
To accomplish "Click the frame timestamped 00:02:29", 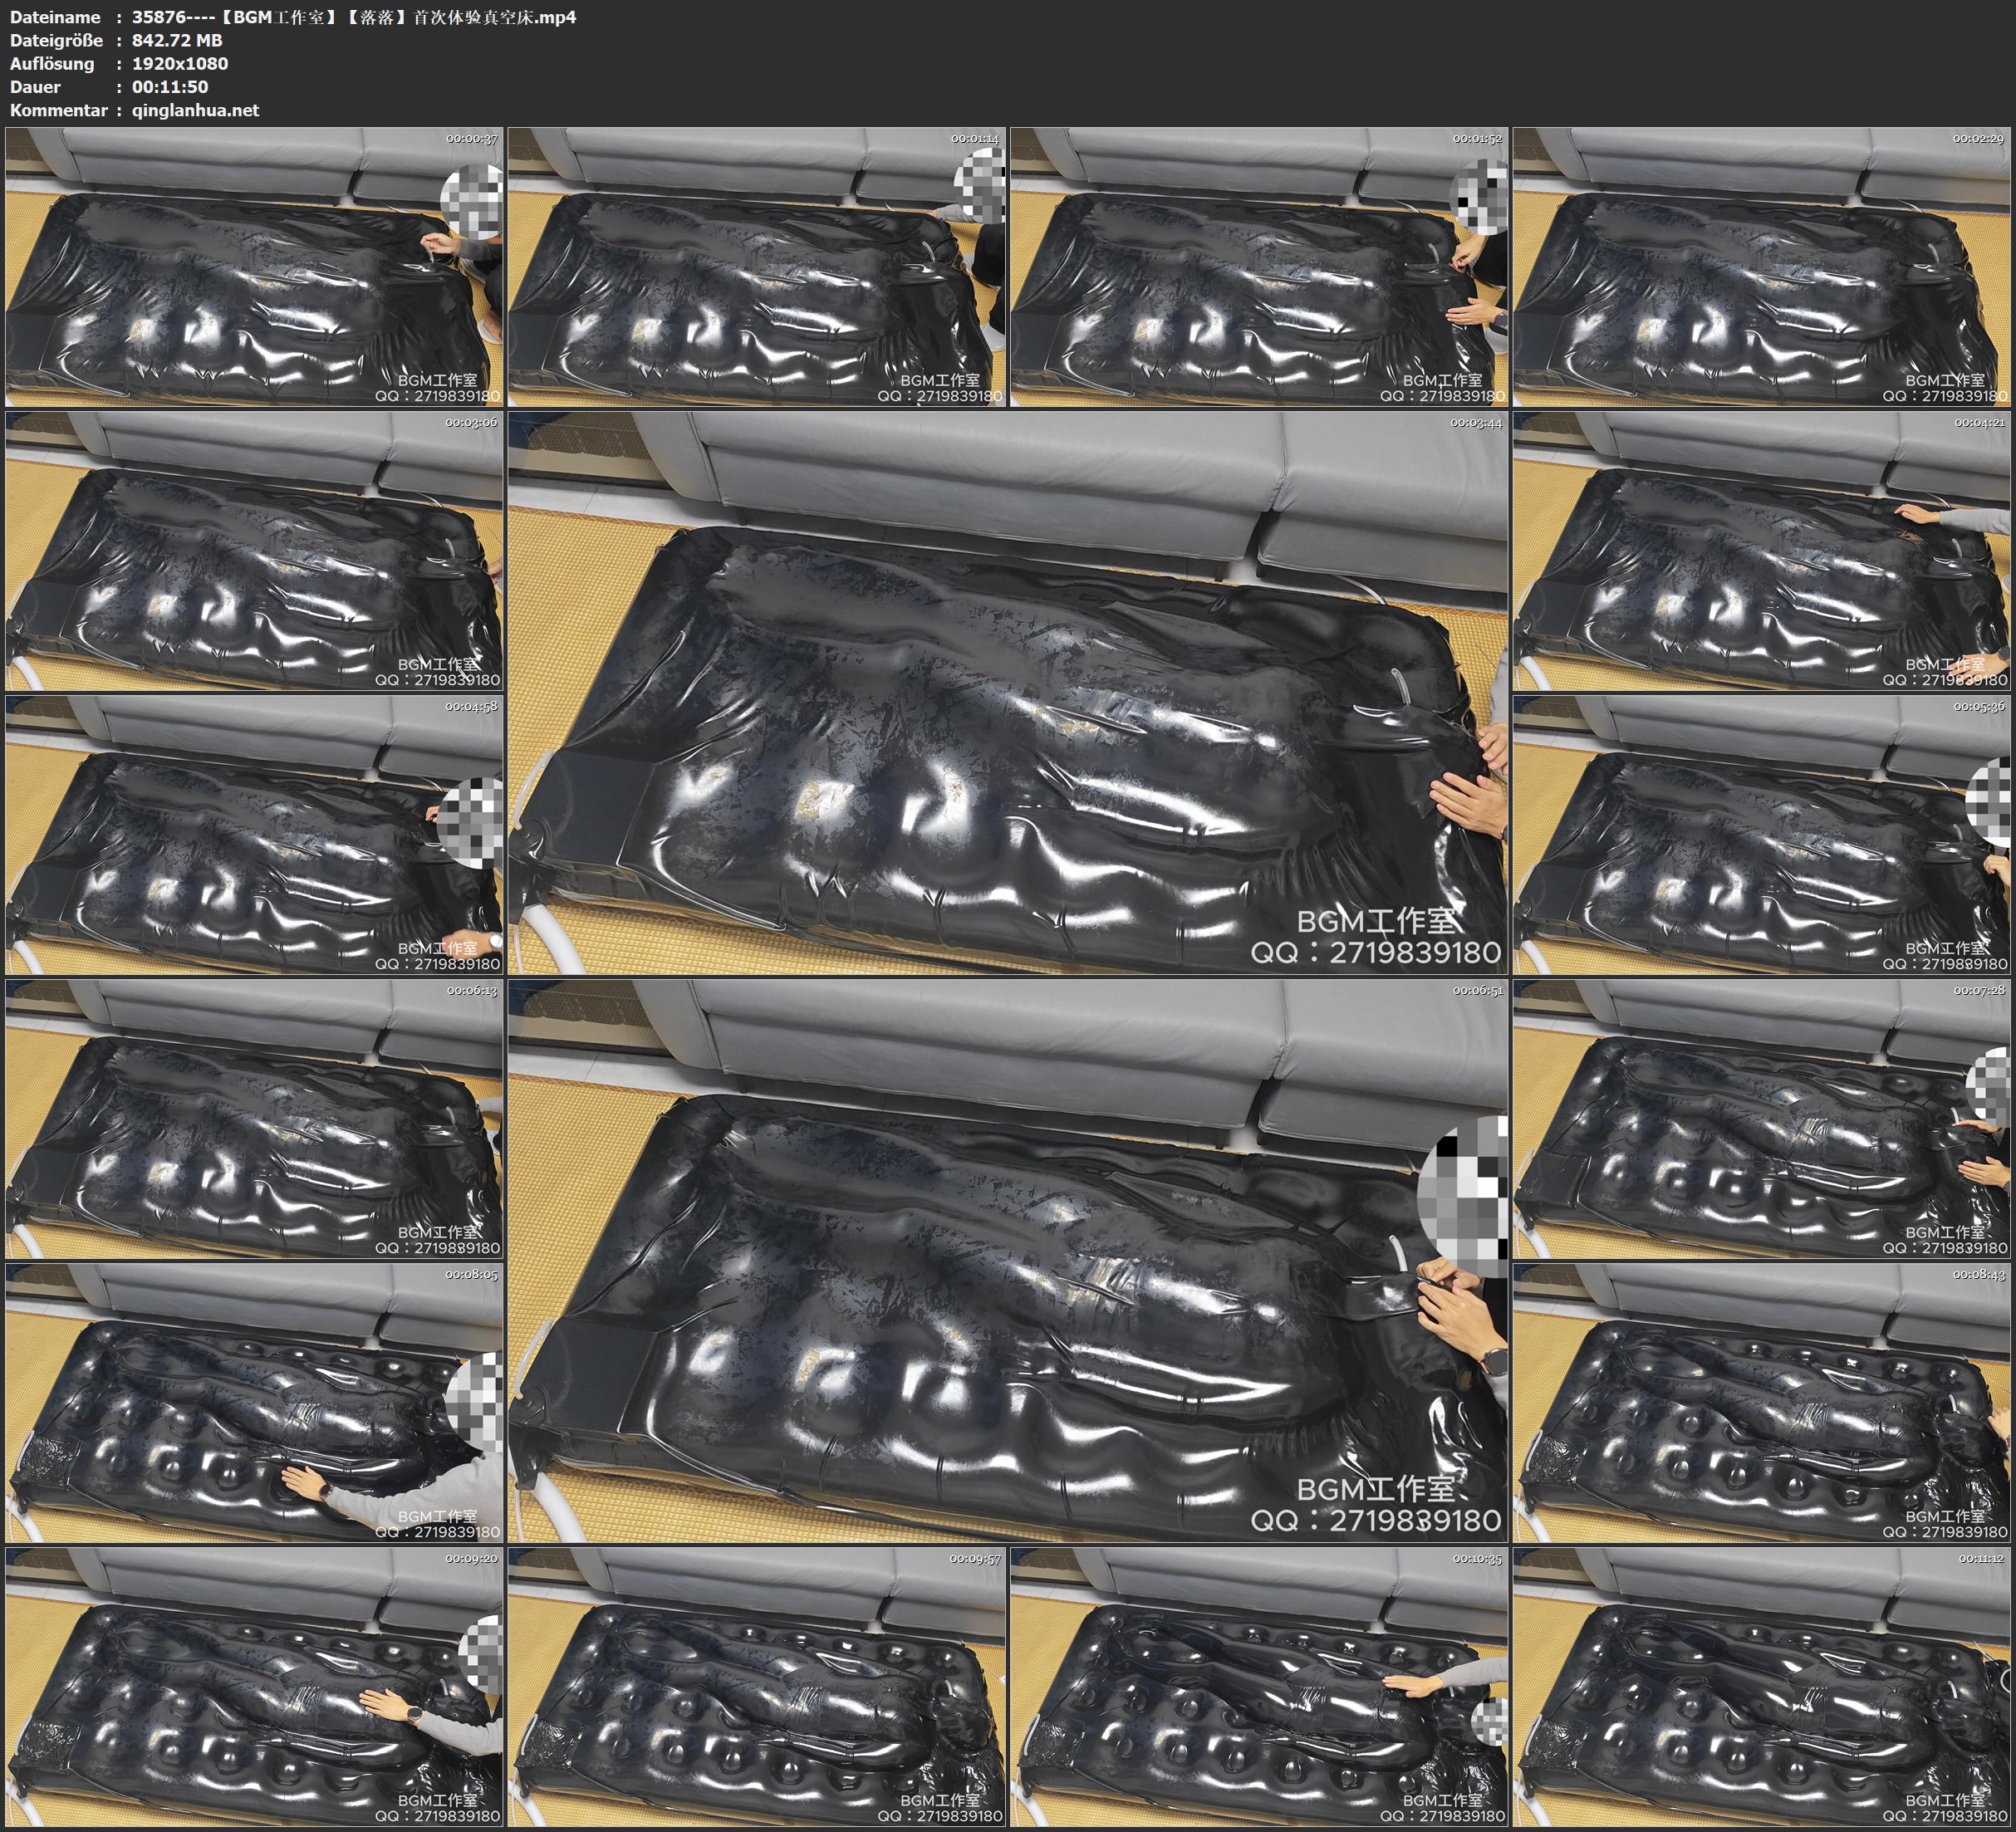I will [1762, 267].
